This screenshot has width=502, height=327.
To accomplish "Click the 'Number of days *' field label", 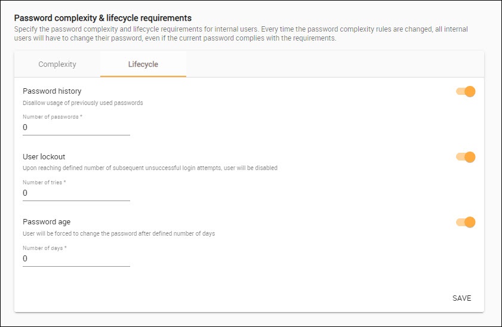I will pos(45,248).
